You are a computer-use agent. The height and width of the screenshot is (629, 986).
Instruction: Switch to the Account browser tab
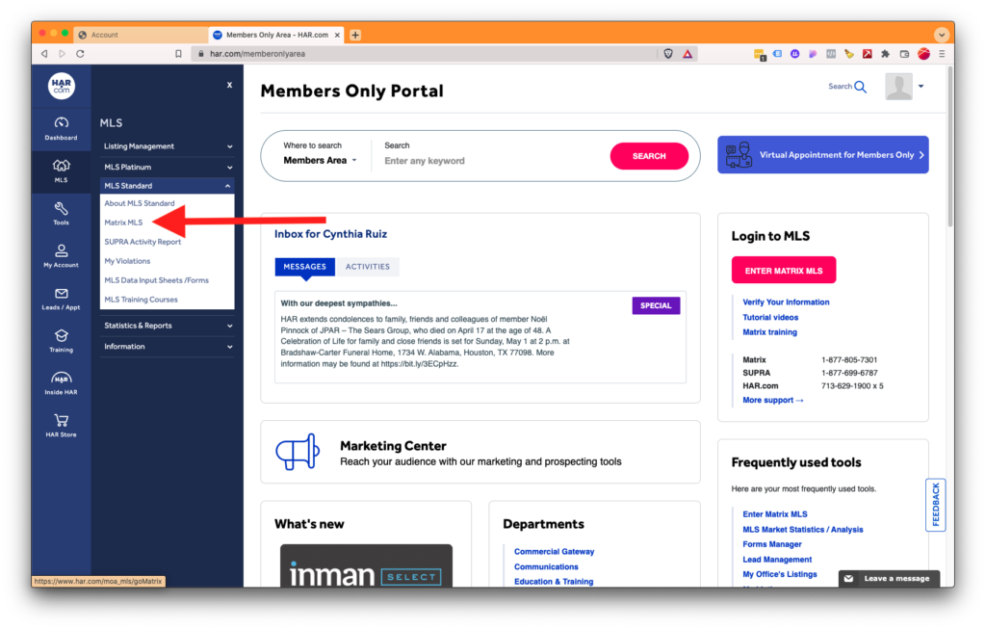pos(142,35)
